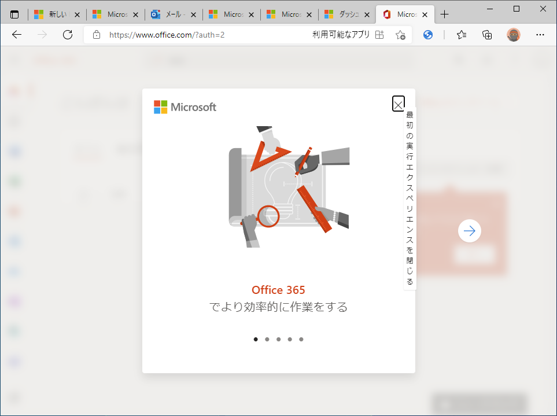This screenshot has width=557, height=416.
Task: Click the Microsoft logo in dialog
Action: [185, 107]
